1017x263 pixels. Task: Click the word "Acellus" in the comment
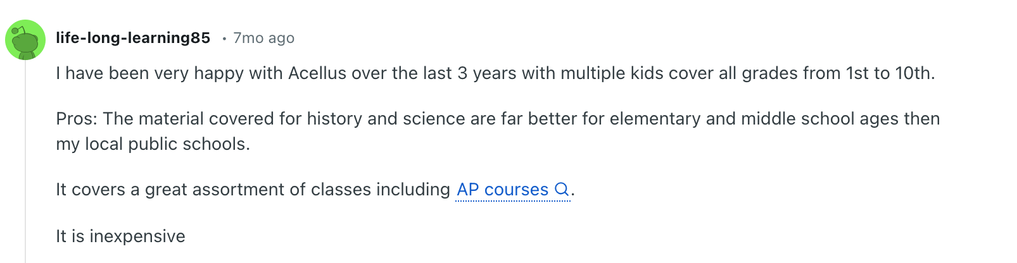317,73
